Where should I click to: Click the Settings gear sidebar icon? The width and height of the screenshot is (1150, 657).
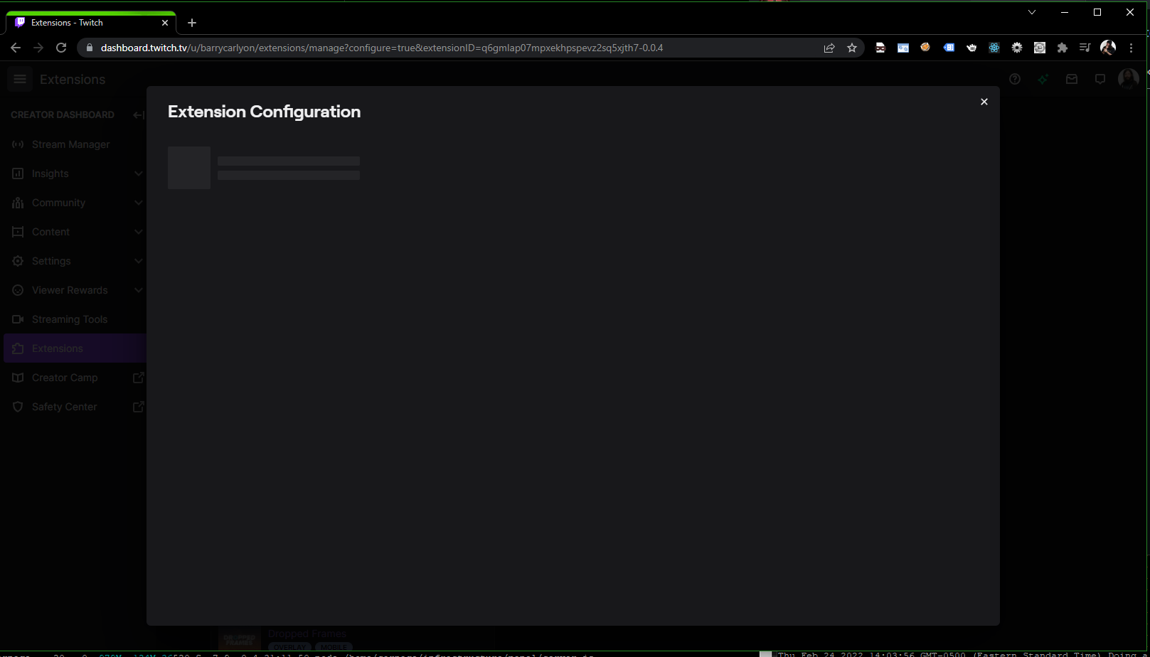click(18, 261)
